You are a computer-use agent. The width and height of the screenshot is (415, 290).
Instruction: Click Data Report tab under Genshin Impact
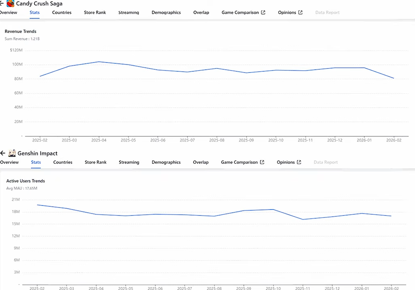[326, 162]
